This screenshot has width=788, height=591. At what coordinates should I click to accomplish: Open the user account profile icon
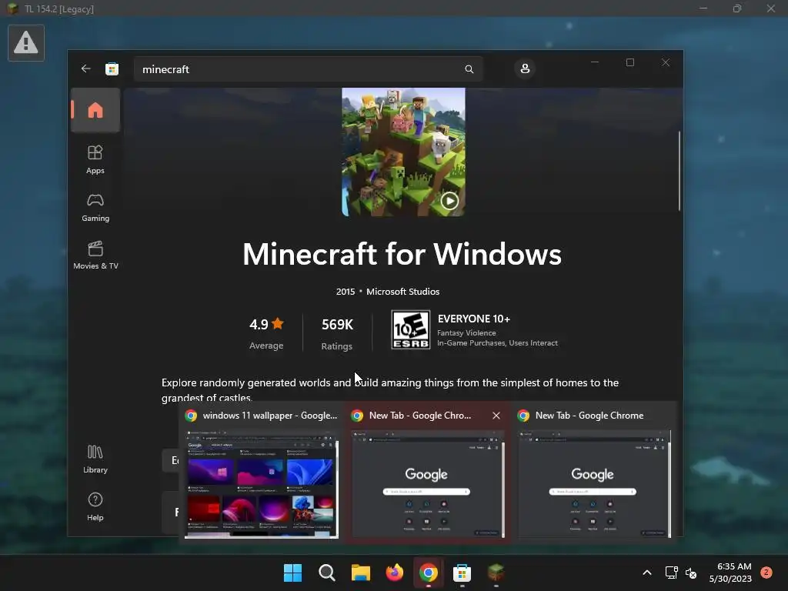525,68
